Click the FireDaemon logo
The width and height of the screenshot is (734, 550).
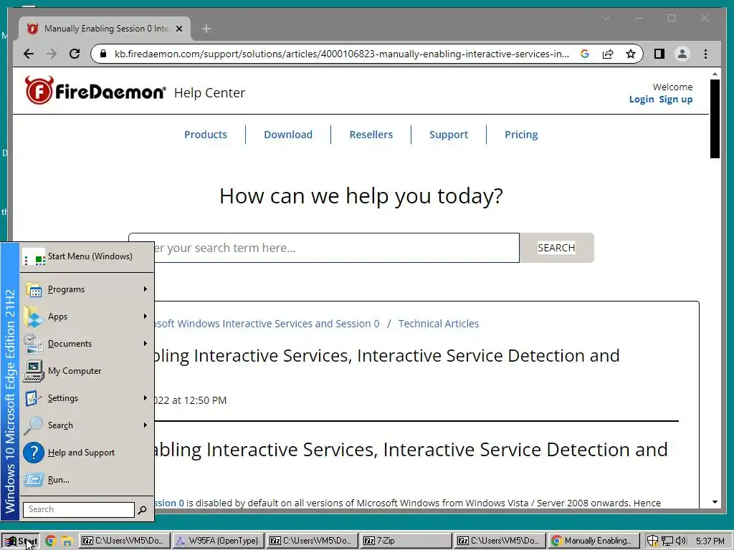pos(95,90)
